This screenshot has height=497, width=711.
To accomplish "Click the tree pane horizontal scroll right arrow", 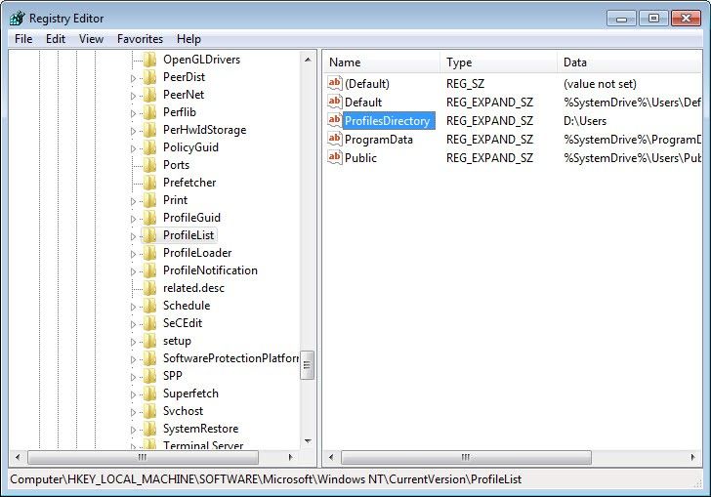I will 290,457.
